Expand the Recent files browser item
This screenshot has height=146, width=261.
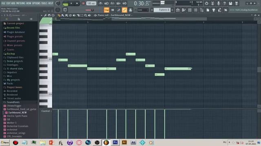(x=13, y=28)
